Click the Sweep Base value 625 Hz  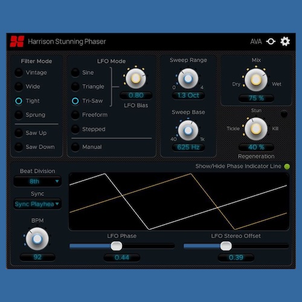click(x=188, y=147)
